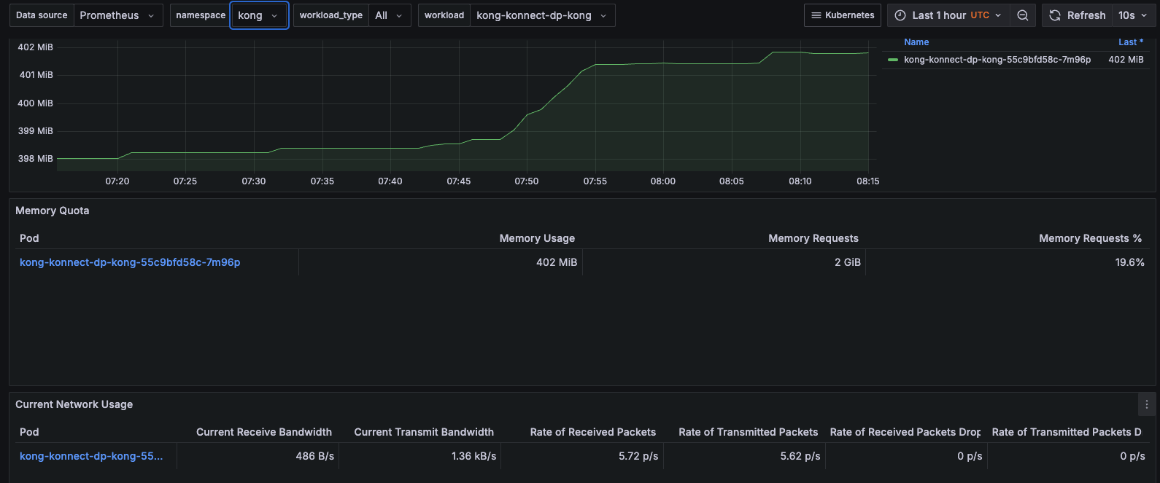Sort by Pod column in Network Usage
Viewport: 1160px width, 483px height.
(29, 432)
